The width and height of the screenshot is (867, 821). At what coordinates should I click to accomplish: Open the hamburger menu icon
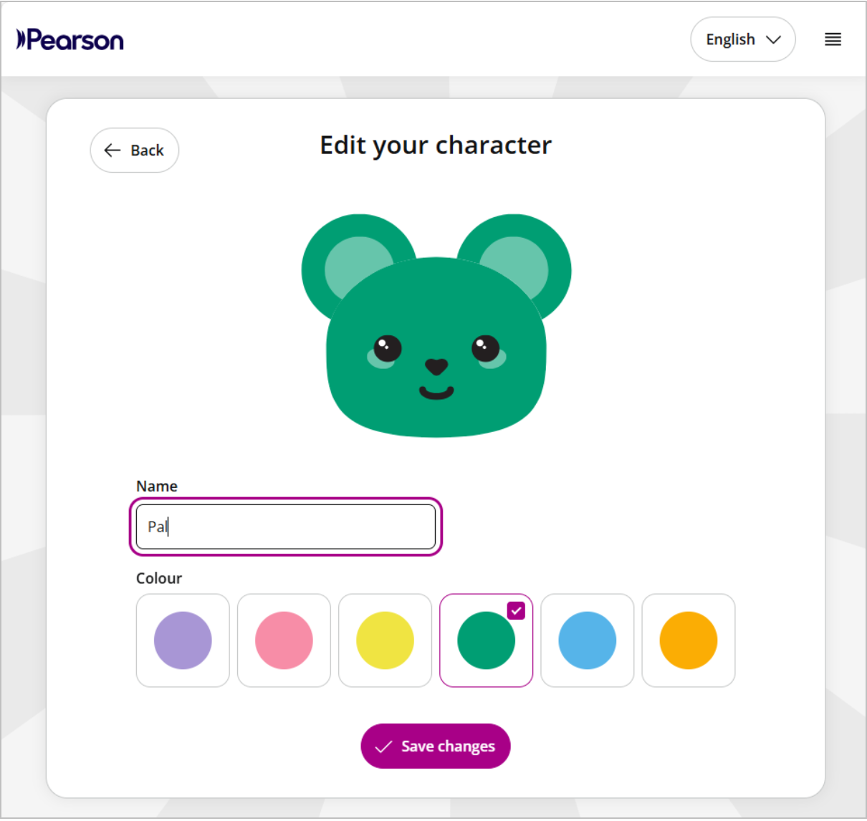833,39
